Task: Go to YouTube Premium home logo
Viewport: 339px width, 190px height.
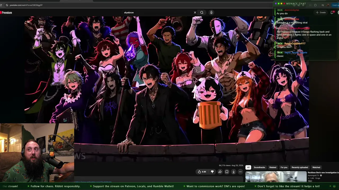Action: pos(6,13)
